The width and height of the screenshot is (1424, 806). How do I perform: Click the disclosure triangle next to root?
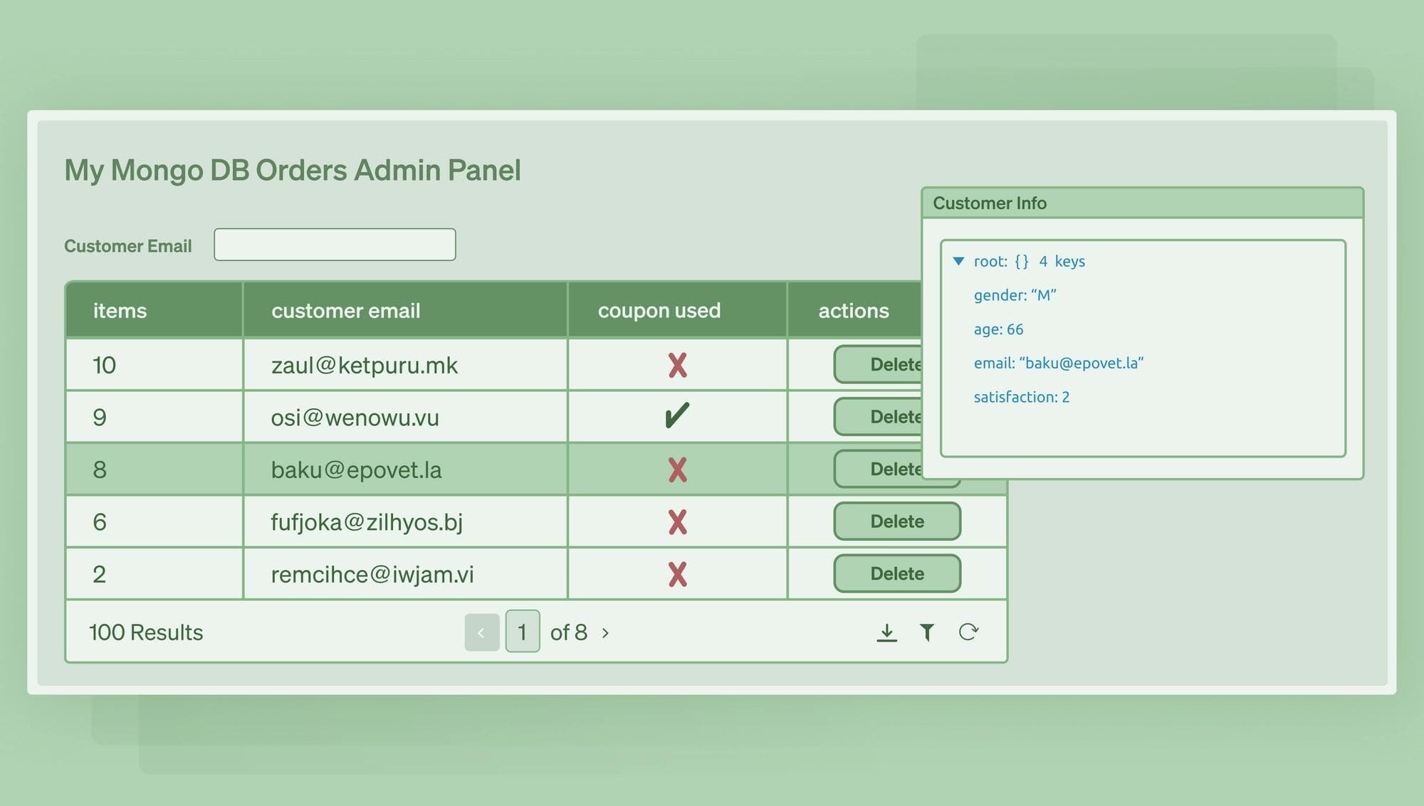(x=959, y=261)
